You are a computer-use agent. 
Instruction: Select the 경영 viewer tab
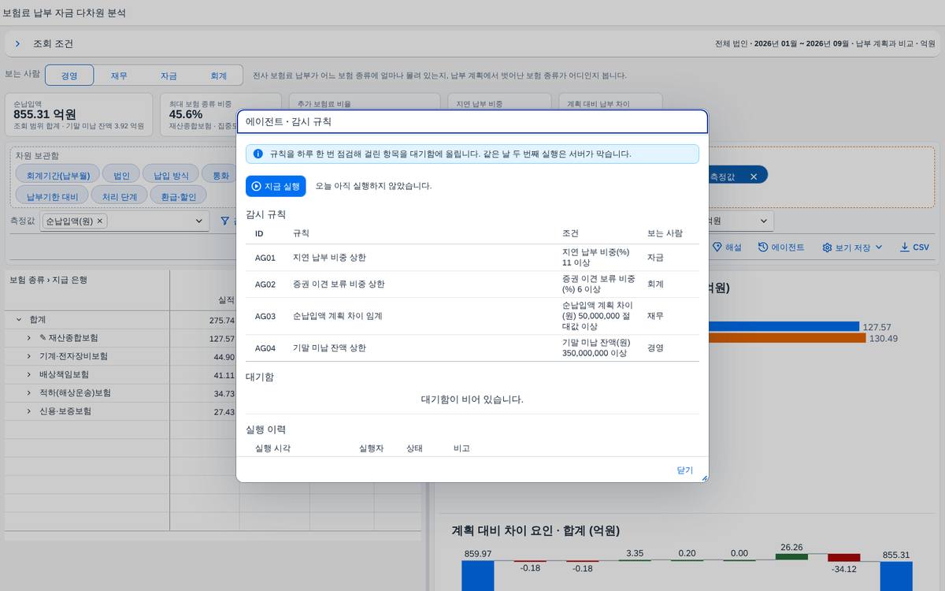click(x=69, y=76)
